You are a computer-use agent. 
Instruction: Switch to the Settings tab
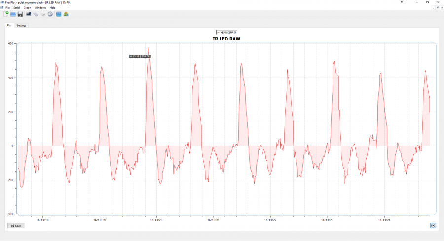click(x=22, y=25)
